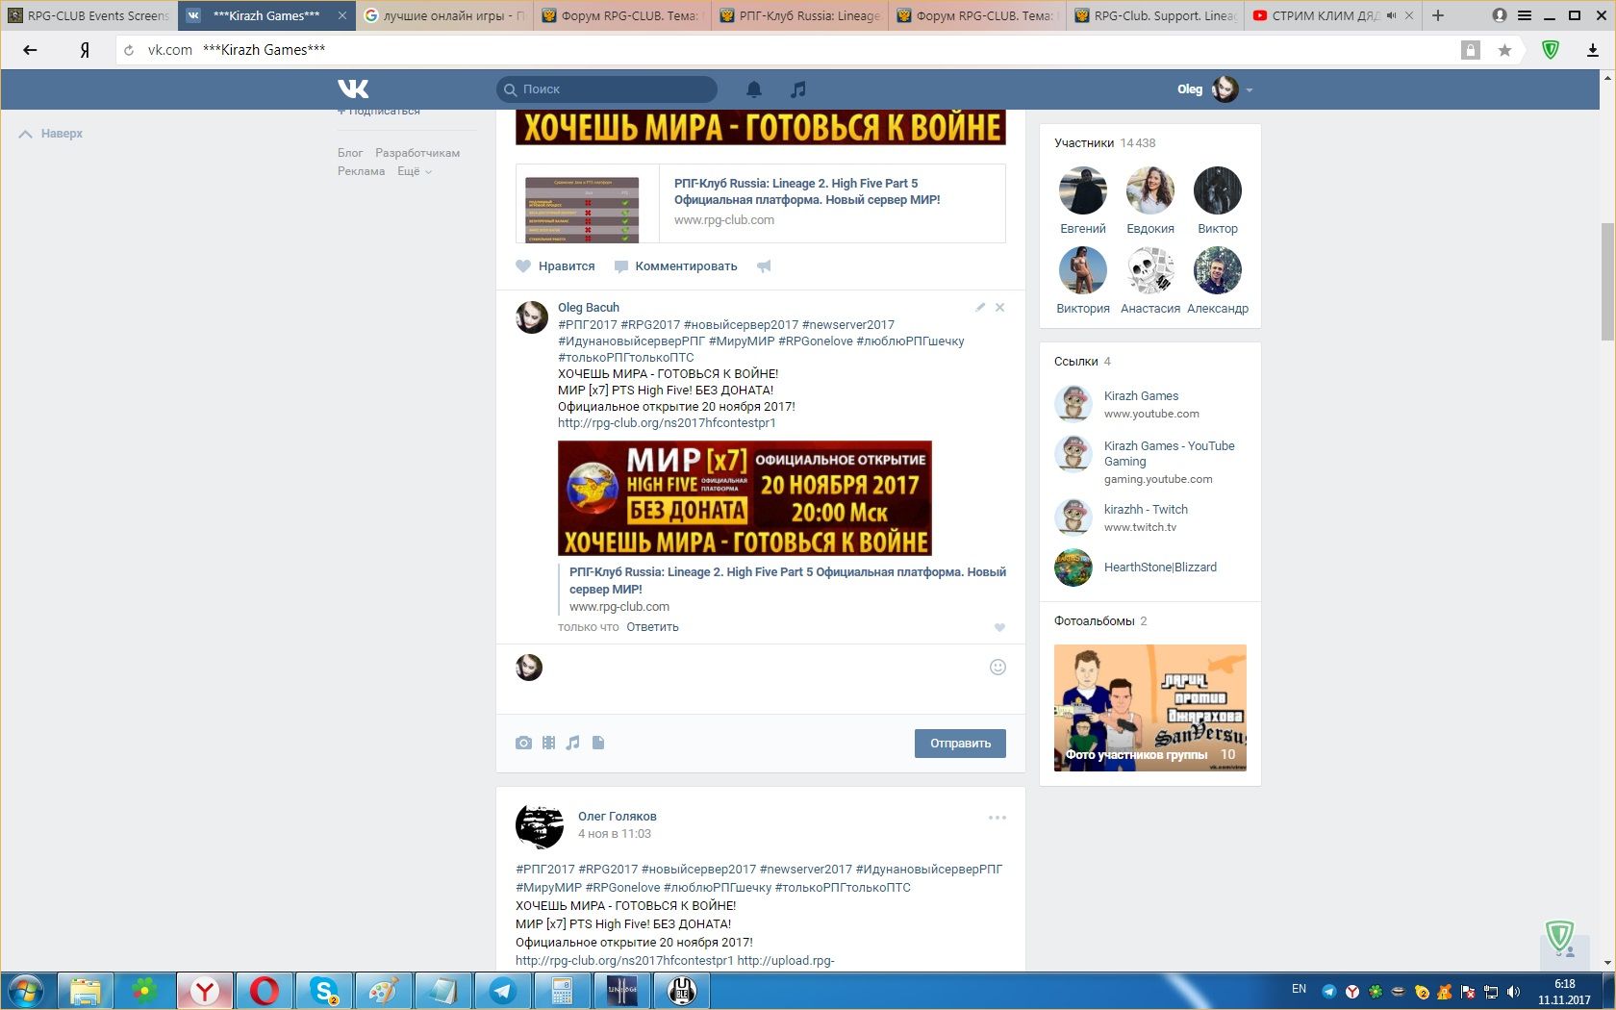Image resolution: width=1616 pixels, height=1010 pixels.
Task: Click page vertical scrollbar thumb
Action: point(1607,281)
